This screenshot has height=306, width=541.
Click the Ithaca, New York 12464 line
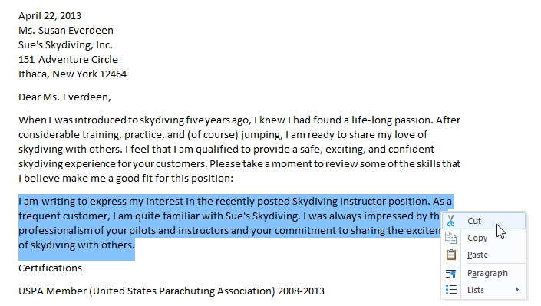tap(72, 74)
